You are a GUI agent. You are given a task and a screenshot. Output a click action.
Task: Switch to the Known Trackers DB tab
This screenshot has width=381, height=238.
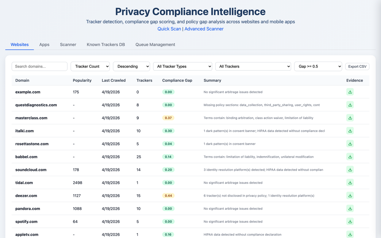106,44
